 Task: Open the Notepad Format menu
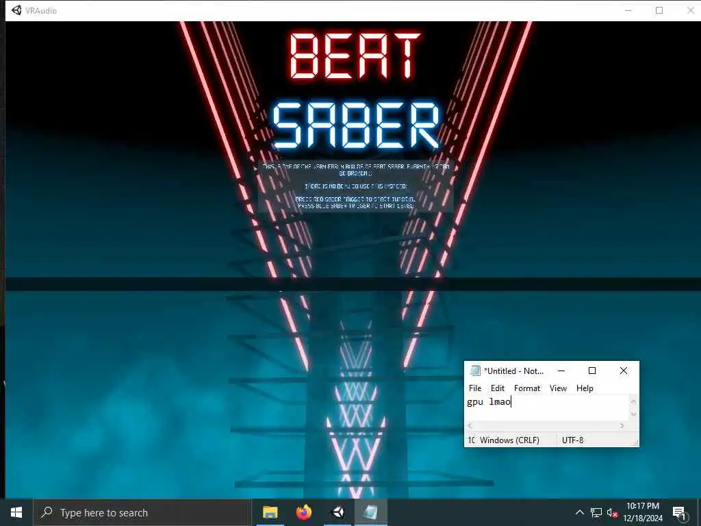point(527,388)
